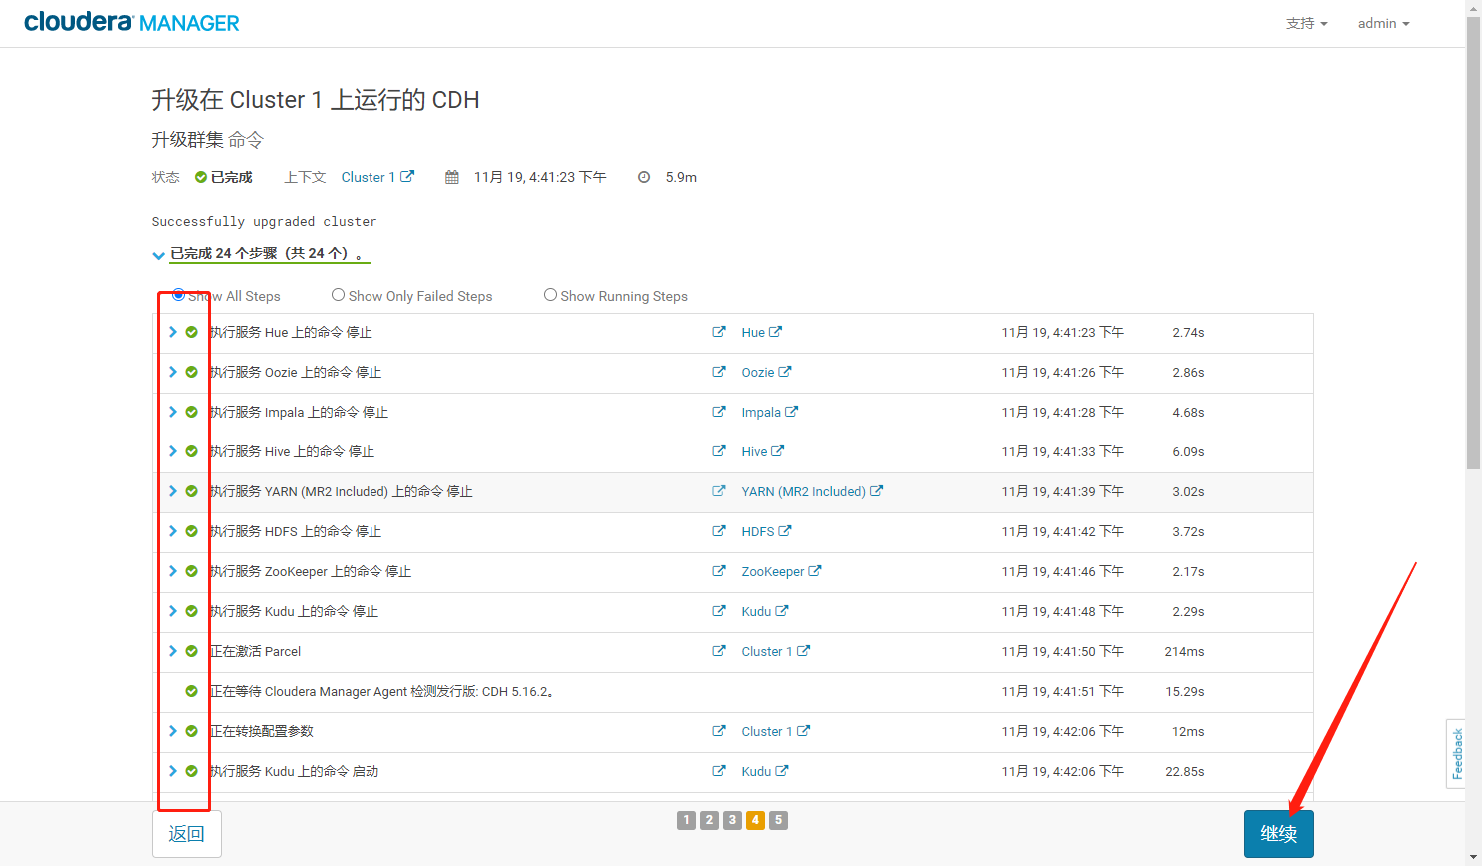Open external-link icon left of Impala
The height and width of the screenshot is (866, 1482).
pos(719,412)
